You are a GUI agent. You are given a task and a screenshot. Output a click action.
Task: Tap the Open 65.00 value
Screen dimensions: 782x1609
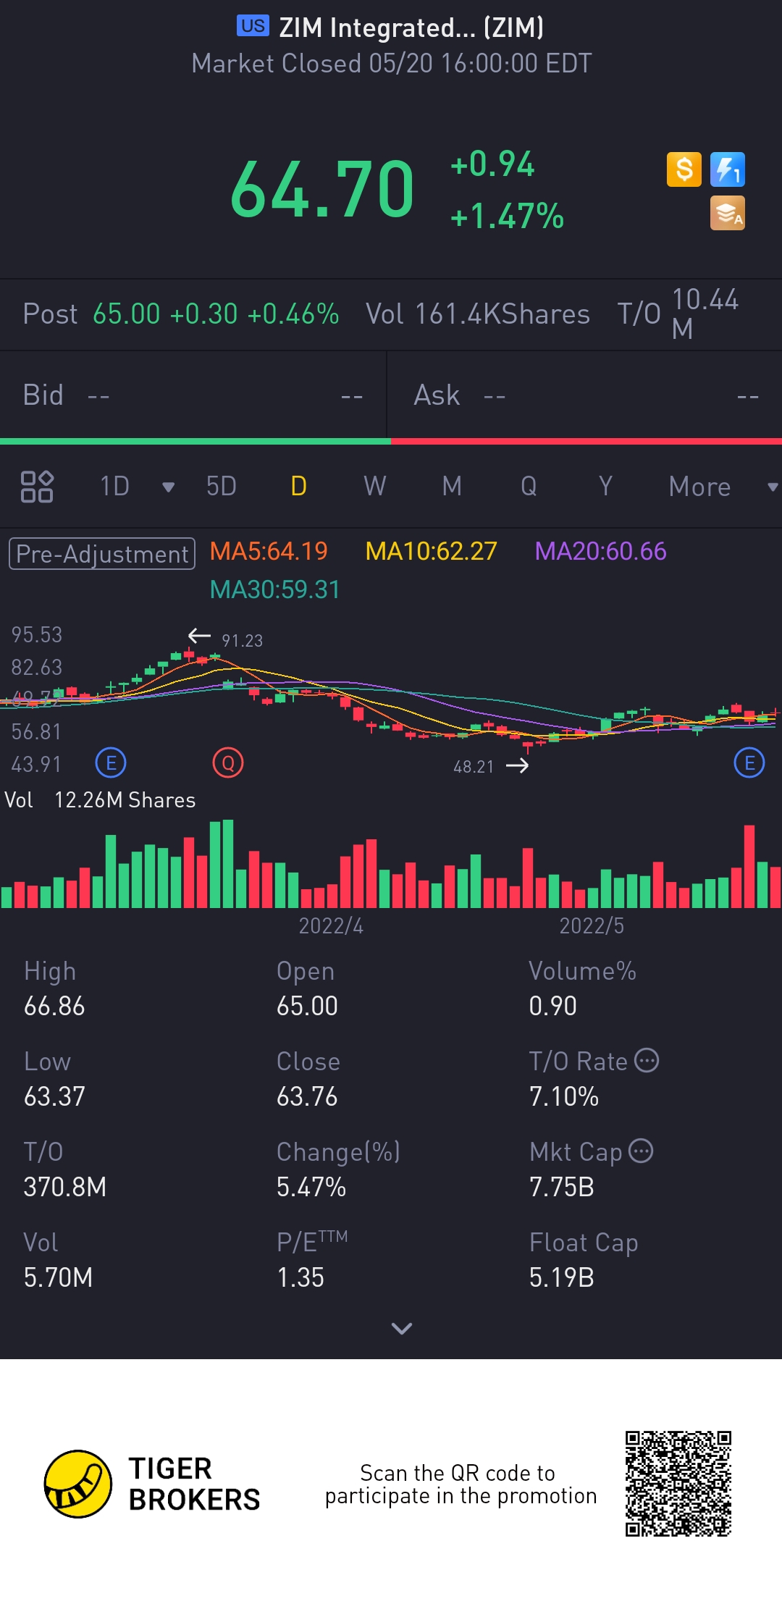tap(307, 1006)
